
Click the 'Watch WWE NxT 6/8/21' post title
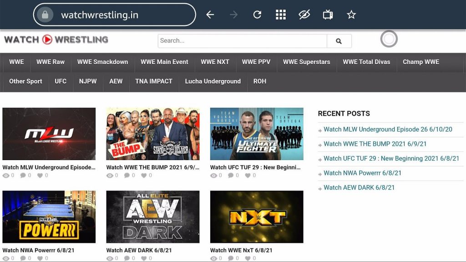click(x=241, y=250)
